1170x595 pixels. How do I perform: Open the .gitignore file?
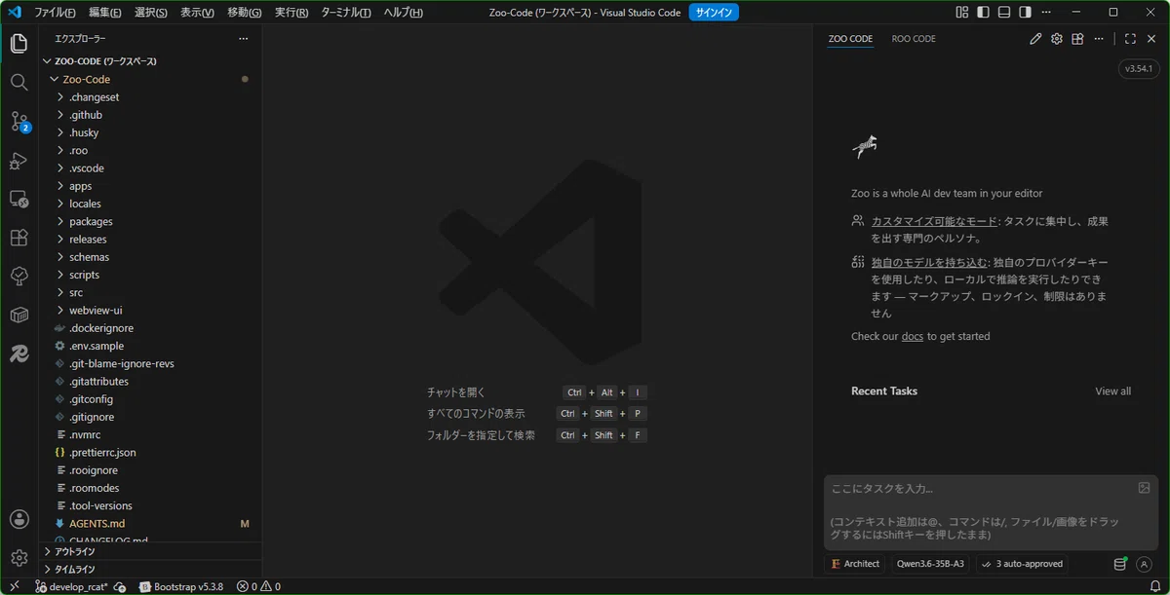(150, 417)
